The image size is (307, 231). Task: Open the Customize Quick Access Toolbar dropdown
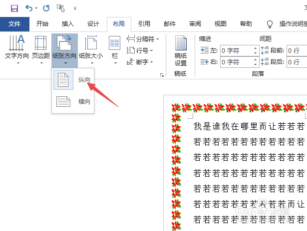(x=75, y=8)
